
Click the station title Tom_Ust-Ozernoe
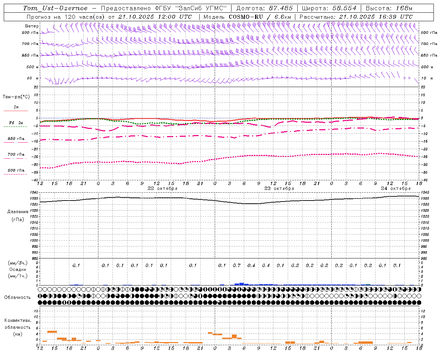coord(55,8)
